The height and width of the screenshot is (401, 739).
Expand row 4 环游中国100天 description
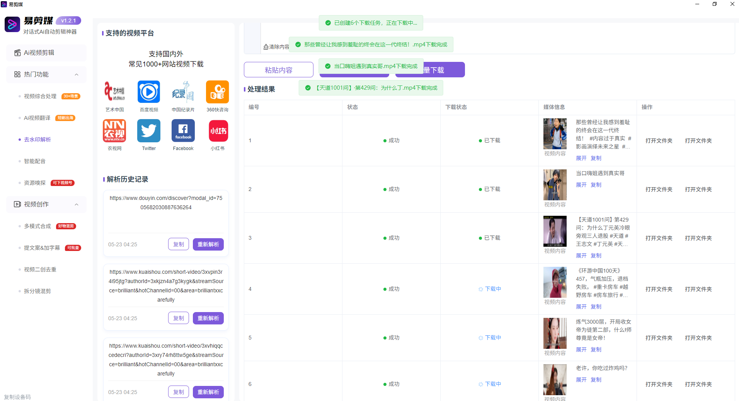pyautogui.click(x=581, y=307)
